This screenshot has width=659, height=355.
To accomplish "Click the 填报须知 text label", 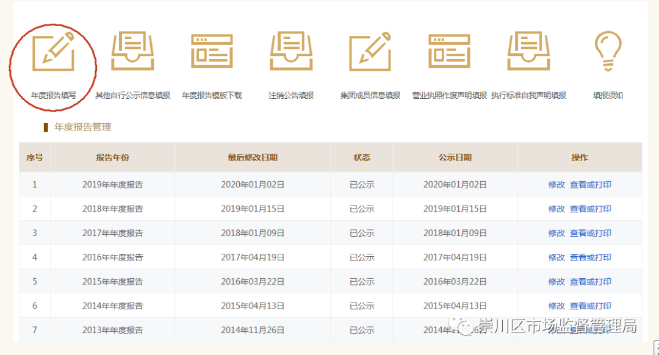I will 608,96.
